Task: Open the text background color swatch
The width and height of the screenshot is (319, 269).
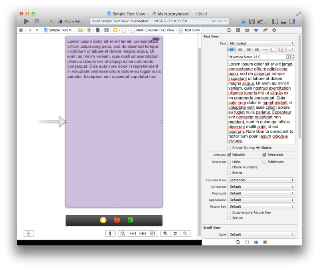Action: pyautogui.click(x=282, y=49)
